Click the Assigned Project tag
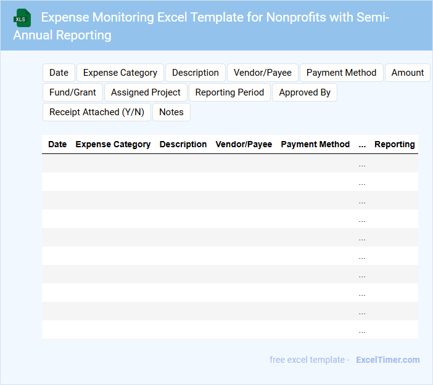The width and height of the screenshot is (433, 385). point(146,92)
